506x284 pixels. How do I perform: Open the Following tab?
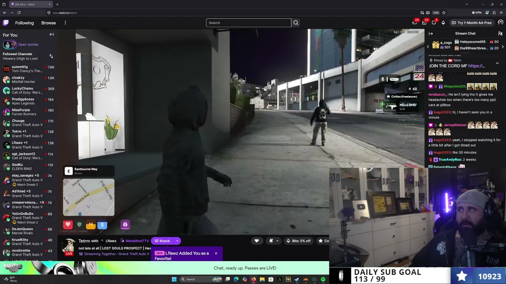pyautogui.click(x=25, y=23)
